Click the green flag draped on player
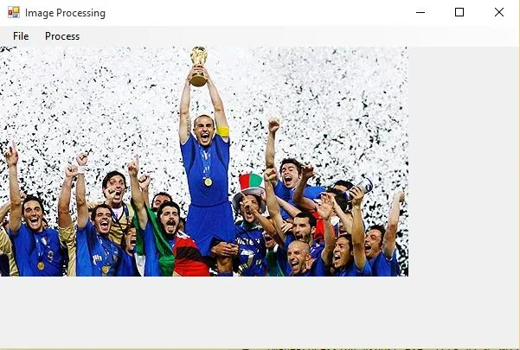This screenshot has width=520, height=350. pos(158,242)
